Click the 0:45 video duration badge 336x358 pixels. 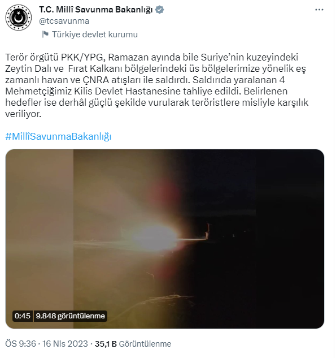point(23,316)
